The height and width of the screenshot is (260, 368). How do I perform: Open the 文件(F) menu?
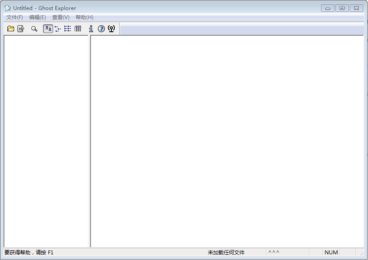pyautogui.click(x=15, y=17)
